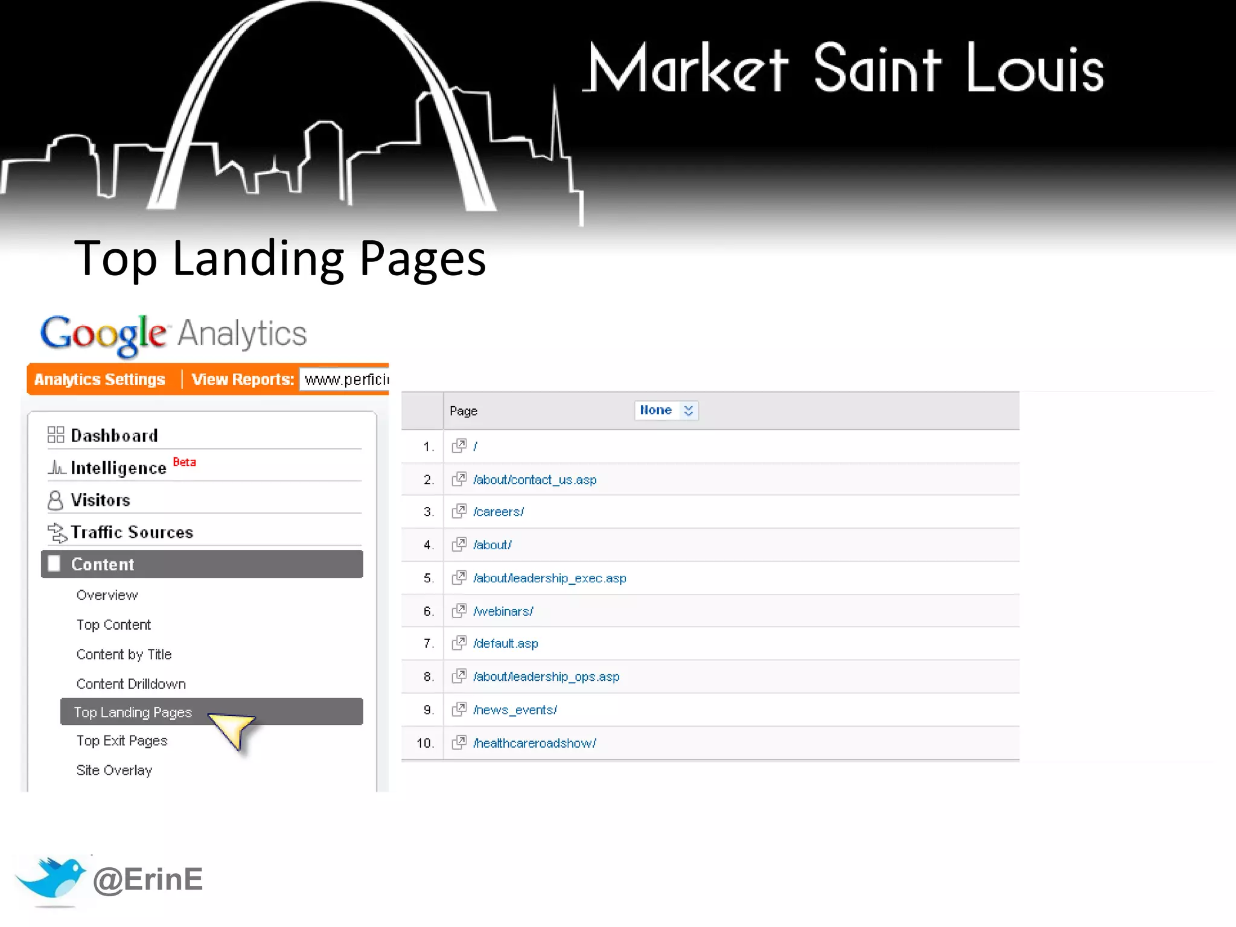This screenshot has height=927, width=1236.
Task: Click the Top Landing Pages slide title
Action: point(280,258)
